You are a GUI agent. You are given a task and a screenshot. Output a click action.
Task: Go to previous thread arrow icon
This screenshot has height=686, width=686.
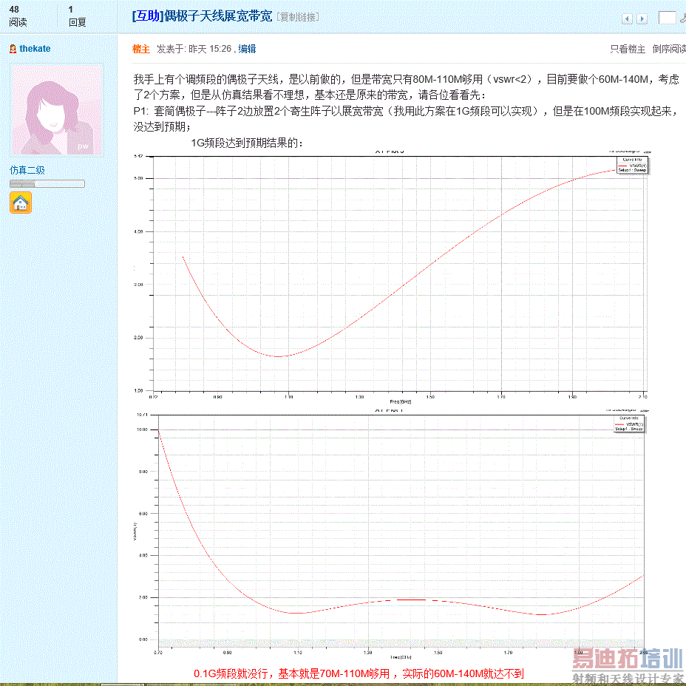[627, 18]
